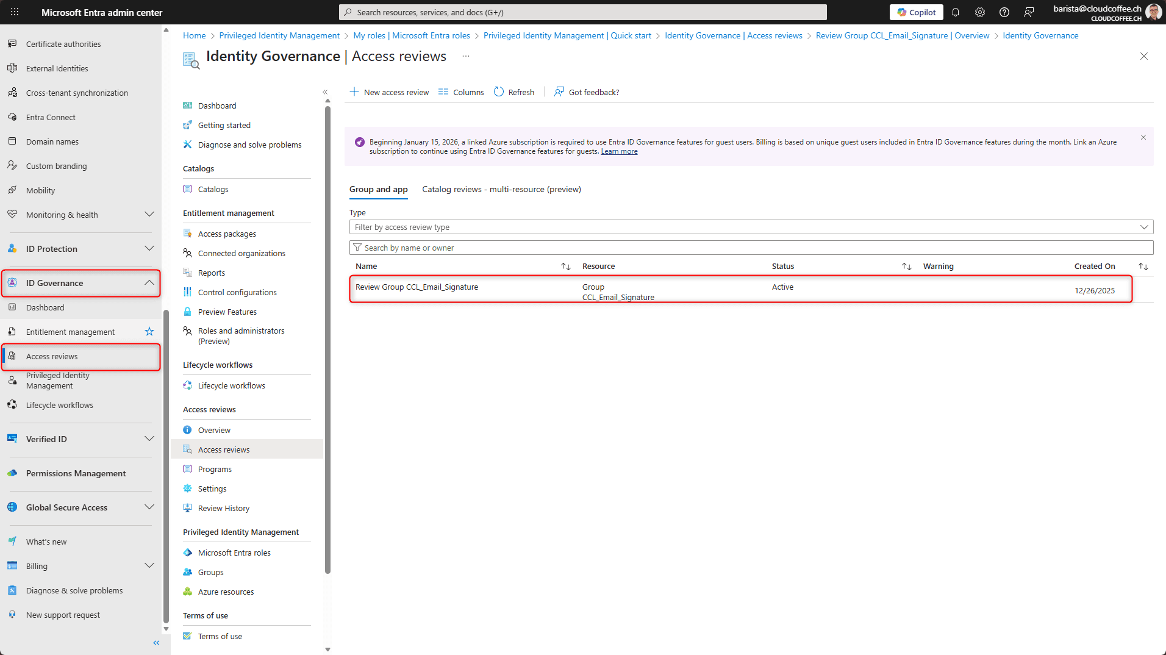The width and height of the screenshot is (1166, 655).
Task: Collapse the ID Governance section
Action: 149,283
